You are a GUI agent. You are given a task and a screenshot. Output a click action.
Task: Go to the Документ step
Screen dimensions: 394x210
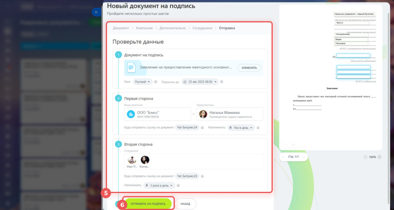(121, 28)
